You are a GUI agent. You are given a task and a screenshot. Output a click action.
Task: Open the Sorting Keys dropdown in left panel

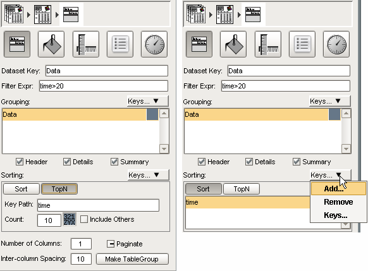pos(149,175)
